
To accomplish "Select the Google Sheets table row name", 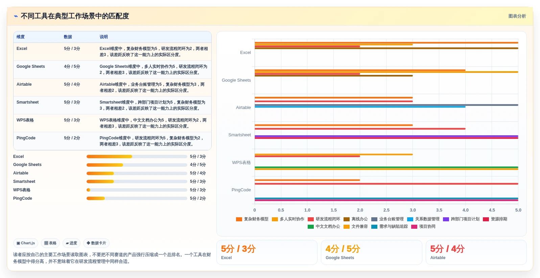I will pyautogui.click(x=30, y=66).
